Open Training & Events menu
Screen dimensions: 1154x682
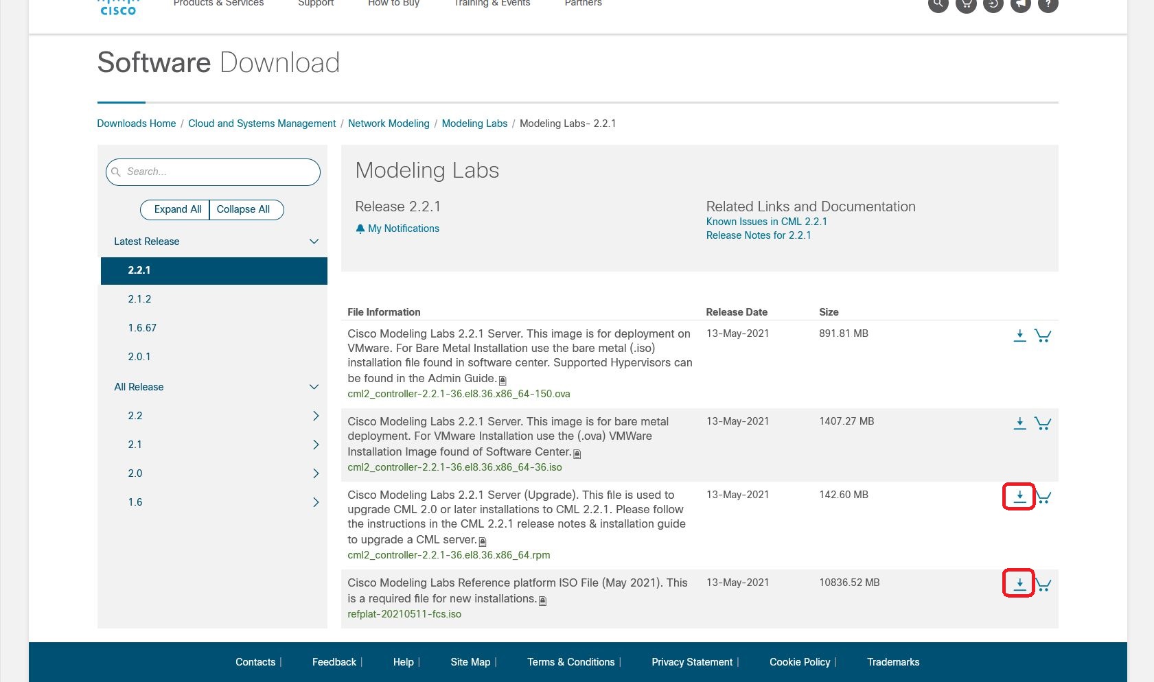(x=492, y=3)
